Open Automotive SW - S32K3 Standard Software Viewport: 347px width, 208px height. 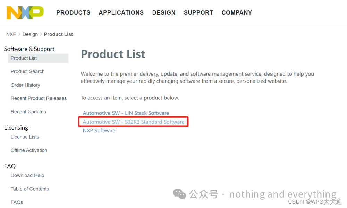click(x=134, y=122)
